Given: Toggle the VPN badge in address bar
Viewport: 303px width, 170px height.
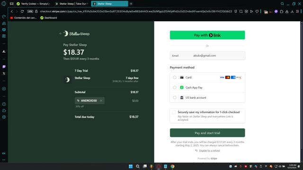Looking at the screenshot, I should (x=30, y=11).
